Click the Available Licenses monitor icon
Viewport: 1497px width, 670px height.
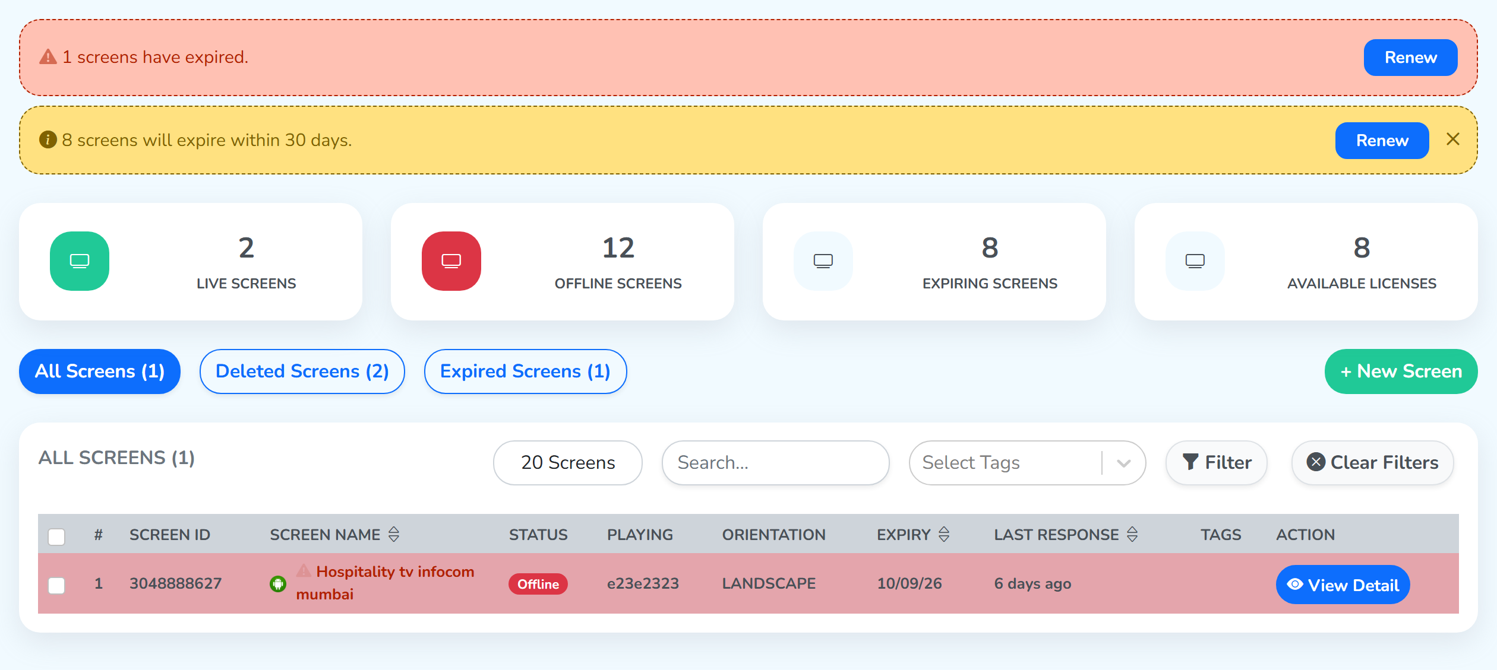(1195, 261)
